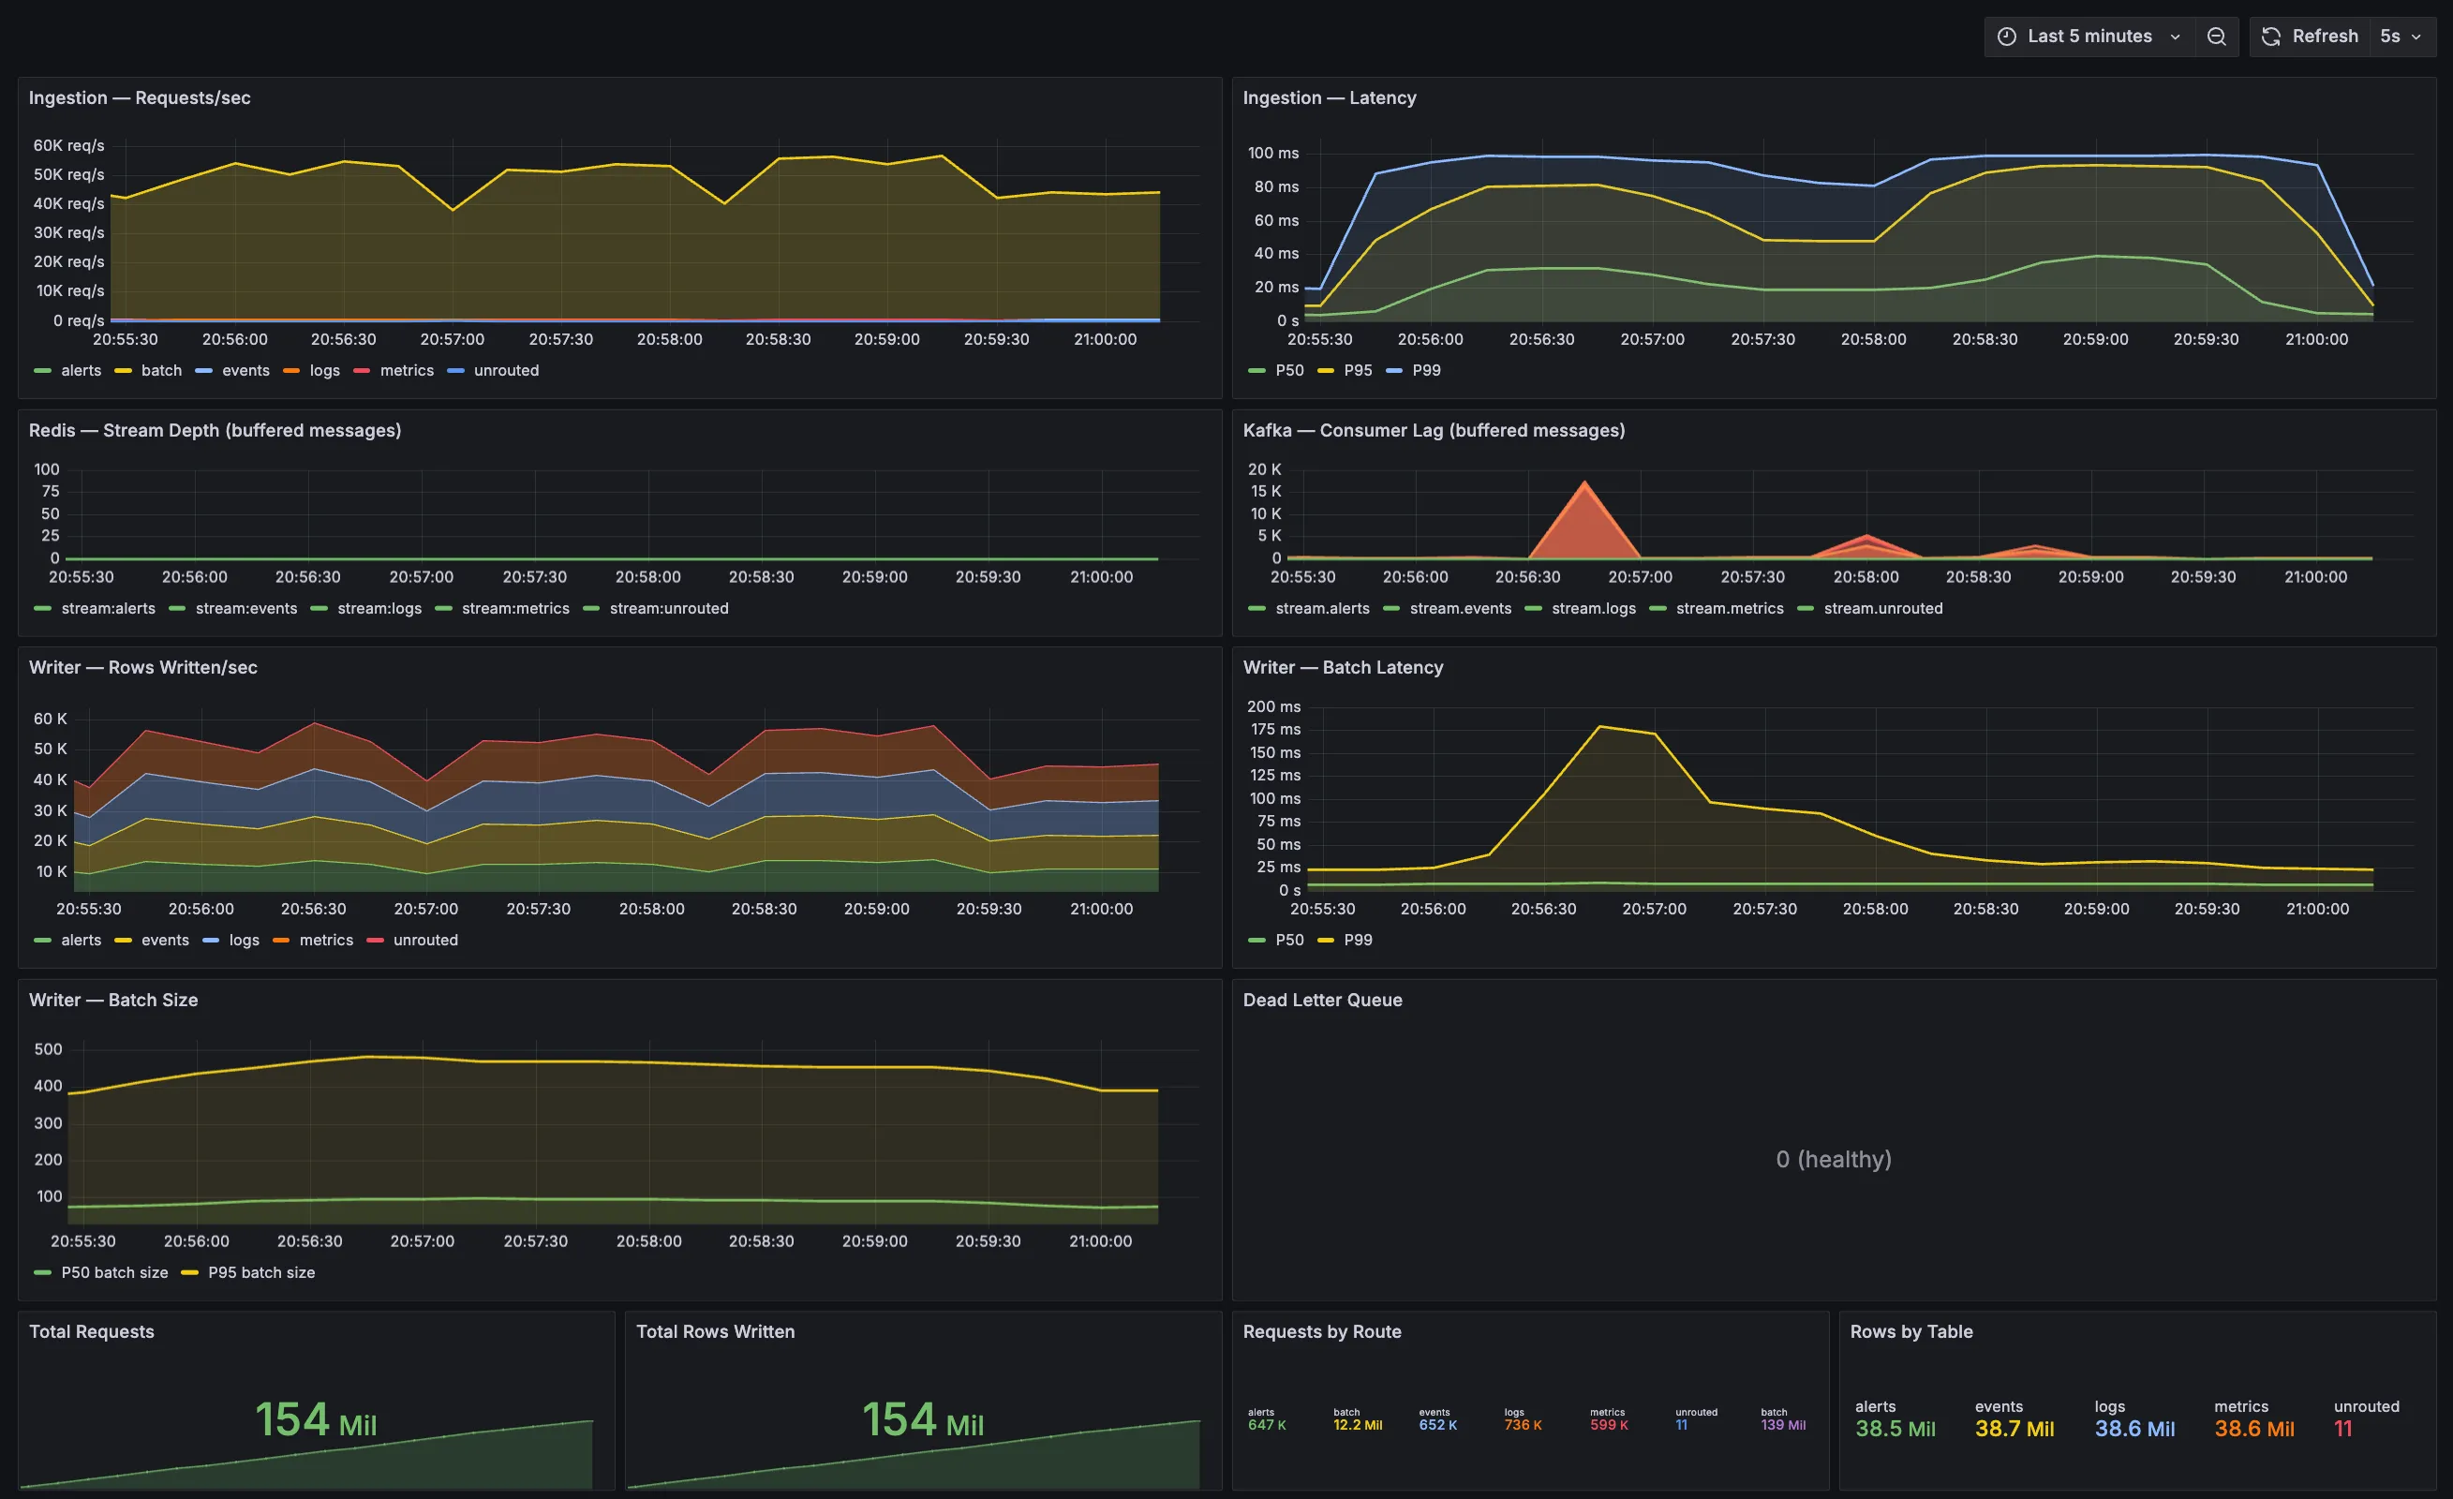Click the Rows by Table panel title
Screen dimensions: 2453x1499
click(1911, 1332)
